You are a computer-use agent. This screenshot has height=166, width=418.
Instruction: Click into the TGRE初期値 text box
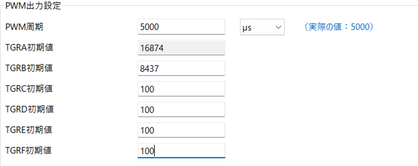point(181,130)
